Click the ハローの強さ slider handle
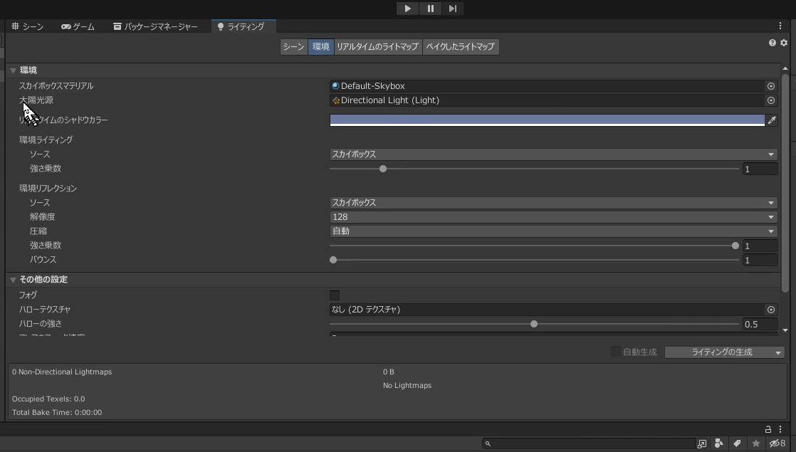This screenshot has width=796, height=452. (534, 324)
